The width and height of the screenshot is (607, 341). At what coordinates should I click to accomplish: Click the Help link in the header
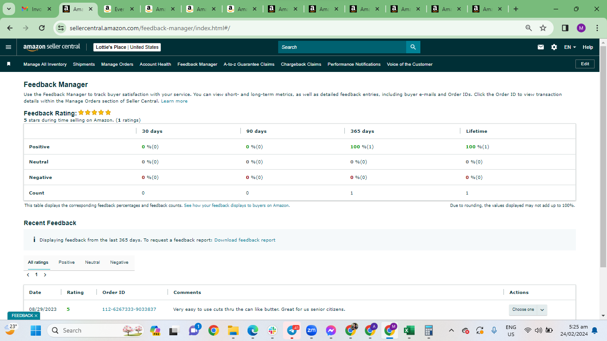click(x=588, y=47)
